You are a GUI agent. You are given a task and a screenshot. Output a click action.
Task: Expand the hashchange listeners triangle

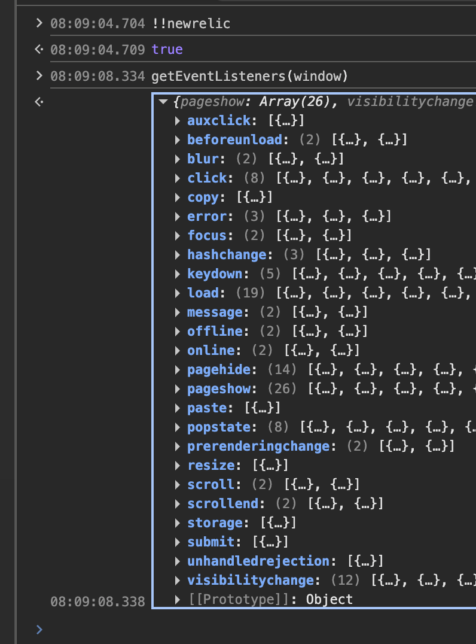[x=177, y=254]
